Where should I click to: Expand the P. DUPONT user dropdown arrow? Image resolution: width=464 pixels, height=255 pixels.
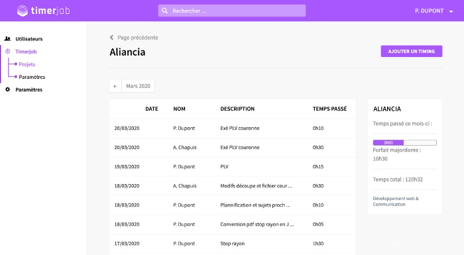(x=451, y=11)
